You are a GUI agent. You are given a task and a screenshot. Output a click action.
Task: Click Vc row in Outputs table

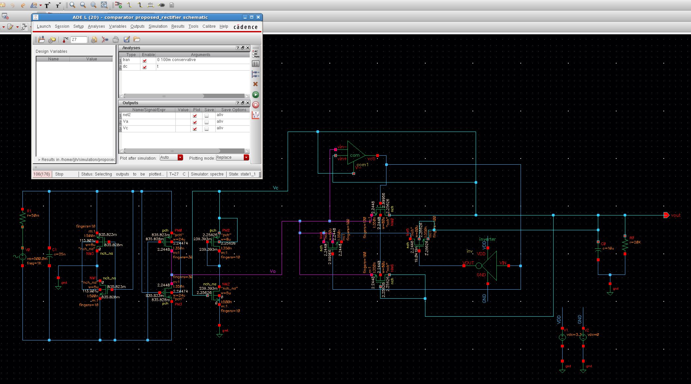tap(126, 128)
